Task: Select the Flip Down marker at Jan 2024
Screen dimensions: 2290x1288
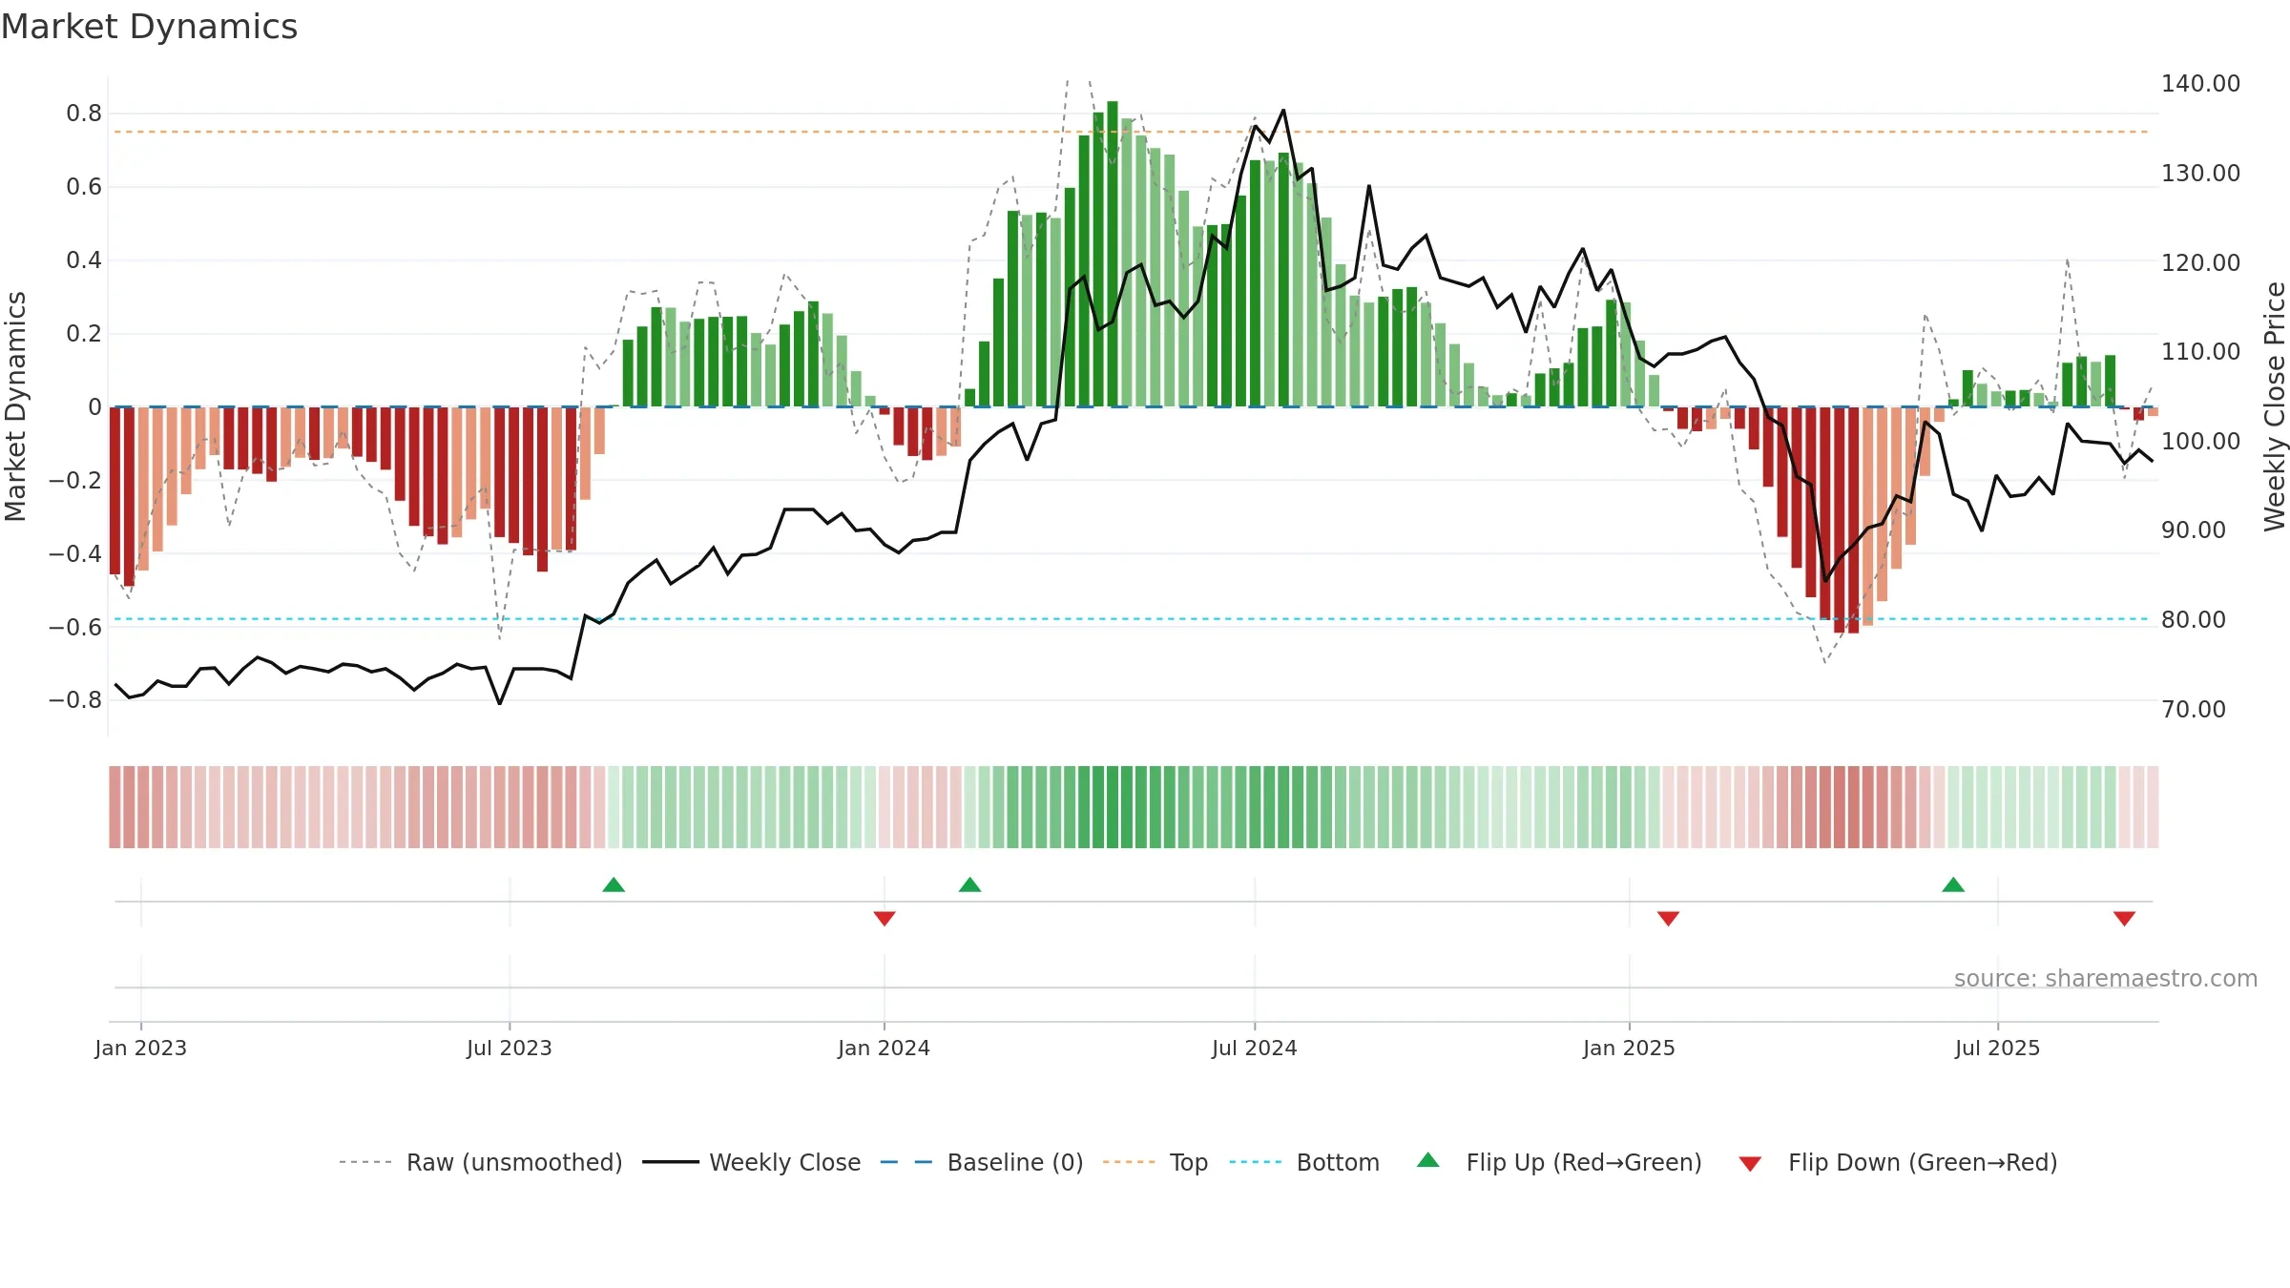Action: pos(885,919)
